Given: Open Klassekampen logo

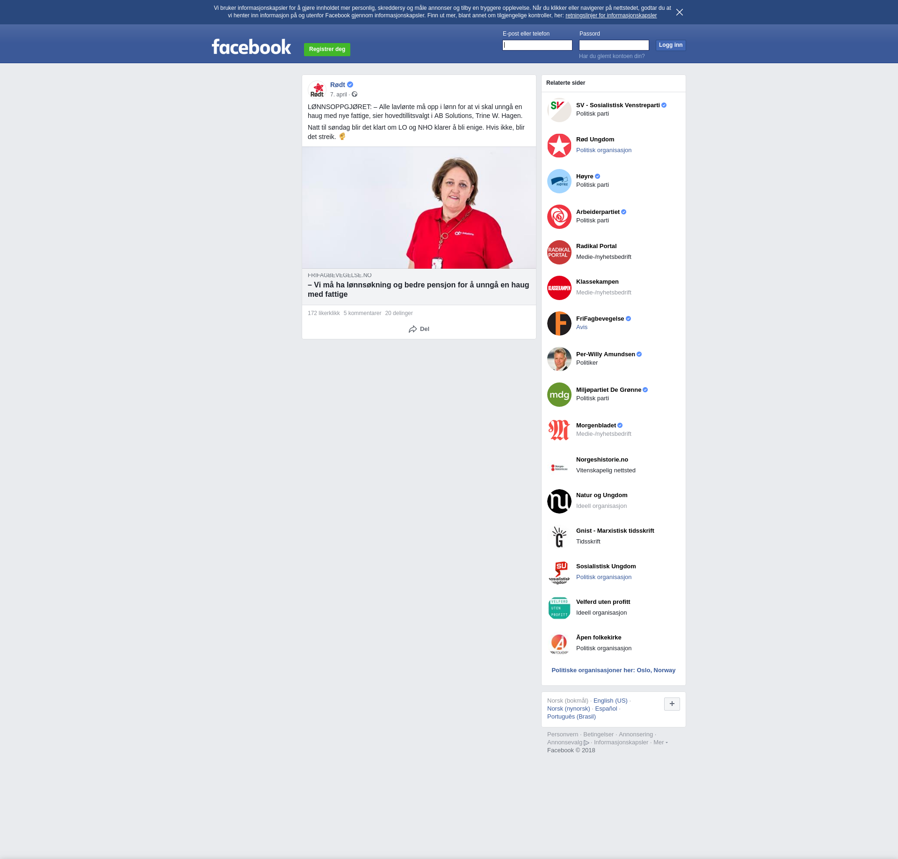Looking at the screenshot, I should point(559,288).
